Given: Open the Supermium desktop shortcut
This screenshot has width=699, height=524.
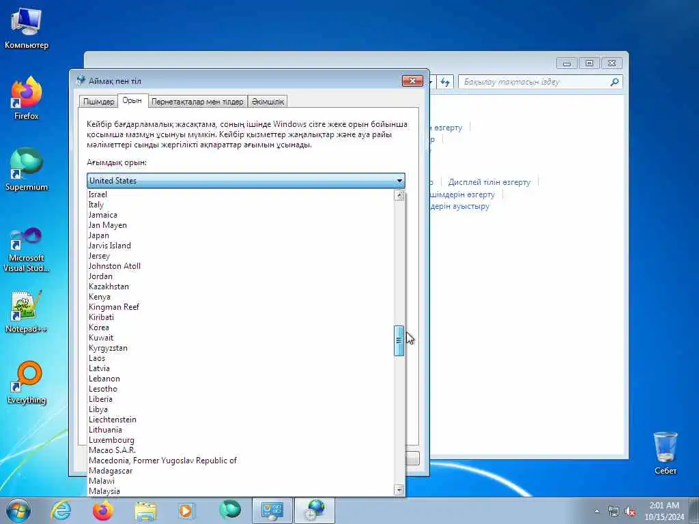Looking at the screenshot, I should (x=27, y=169).
